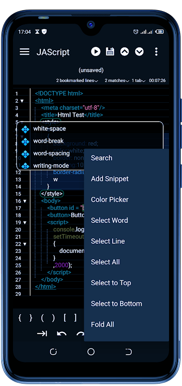Screen dimensions: 182x386
Task: Expand the 2 bookmarked lines dropdown
Action: (x=77, y=81)
